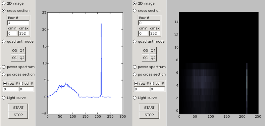
Task: Select cross section radio in the image panel
Action: coord(134,11)
